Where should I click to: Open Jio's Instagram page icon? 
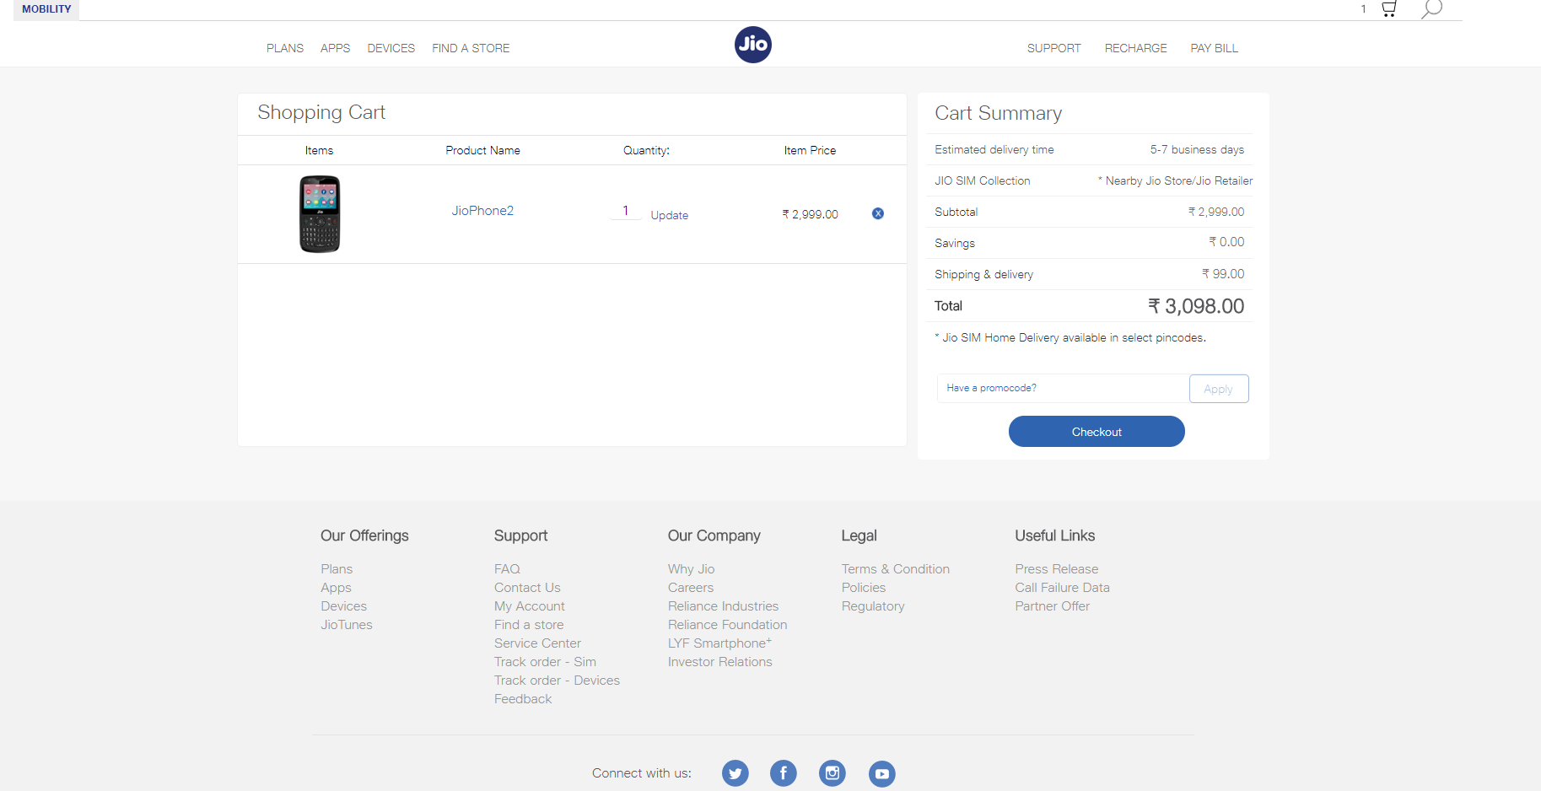click(832, 773)
